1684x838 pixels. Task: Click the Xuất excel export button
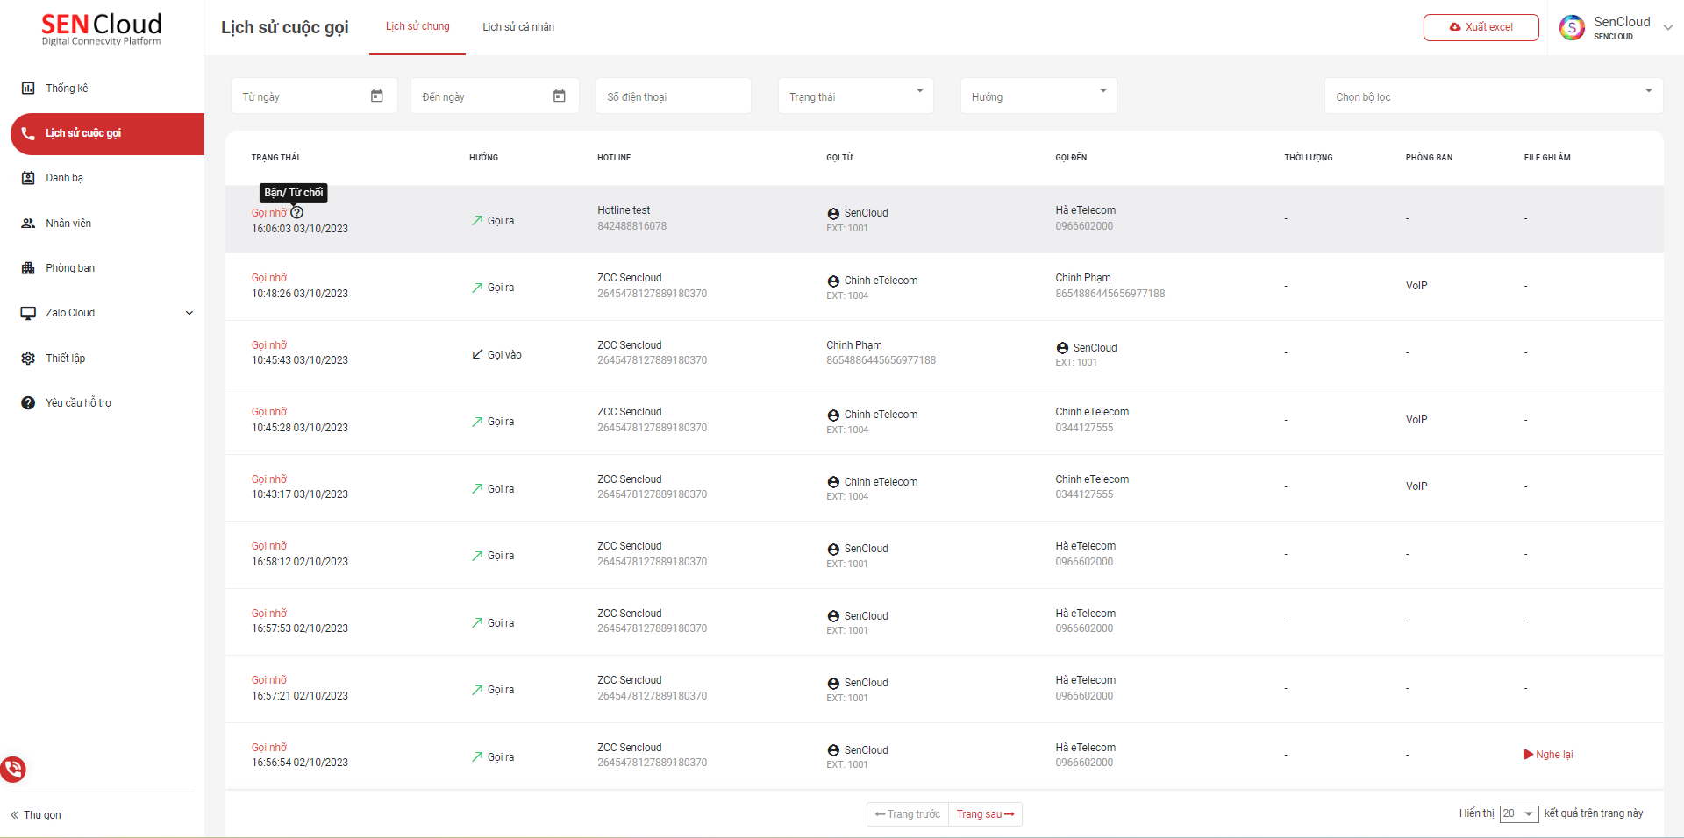(1481, 27)
